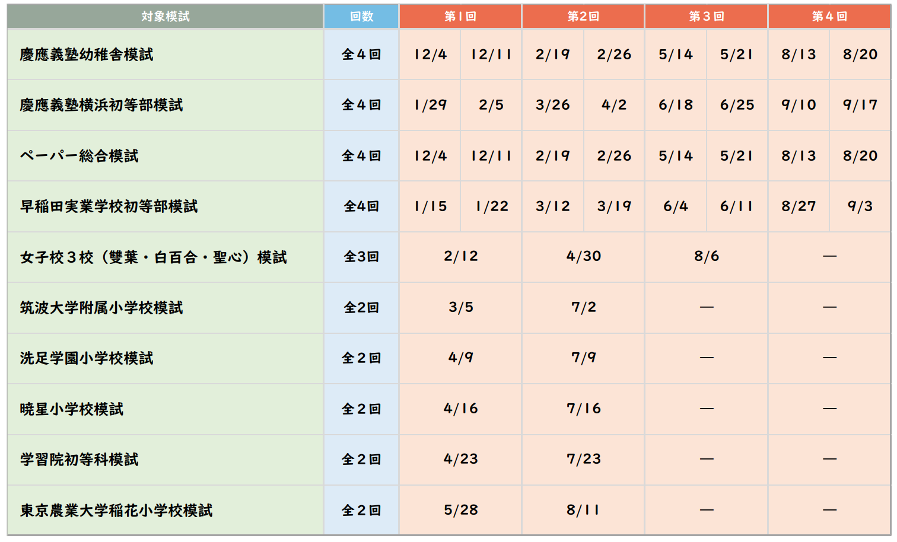This screenshot has width=897, height=542.
Task: Select 12/11 in the ペーパー総合模試 row
Action: tap(491, 156)
